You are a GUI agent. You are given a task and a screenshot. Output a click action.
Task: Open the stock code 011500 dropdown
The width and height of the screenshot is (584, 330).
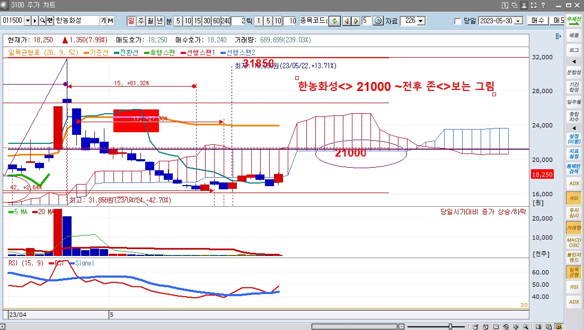click(x=28, y=21)
